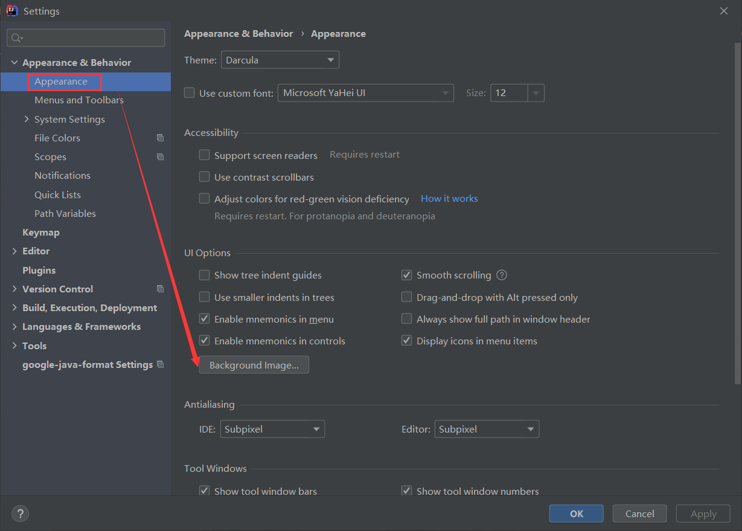Click the IntelliJ IDEA logo in the title bar
Viewport: 742px width, 531px height.
coord(12,10)
